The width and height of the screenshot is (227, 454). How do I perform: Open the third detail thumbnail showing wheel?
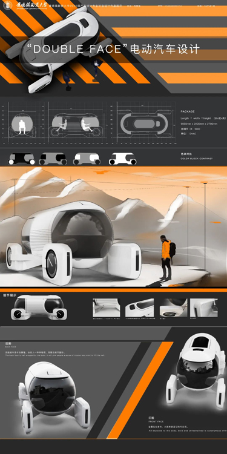tap(174, 308)
